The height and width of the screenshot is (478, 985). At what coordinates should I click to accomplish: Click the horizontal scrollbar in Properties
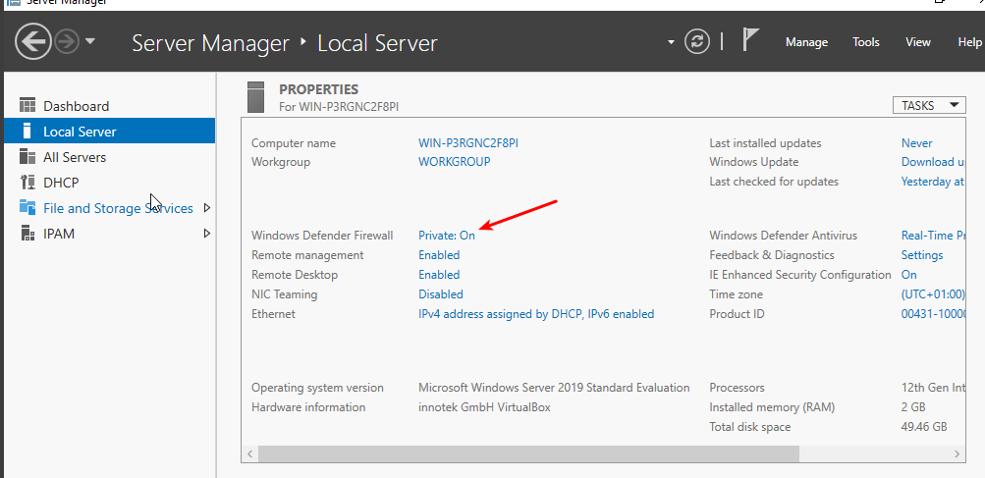(x=528, y=453)
